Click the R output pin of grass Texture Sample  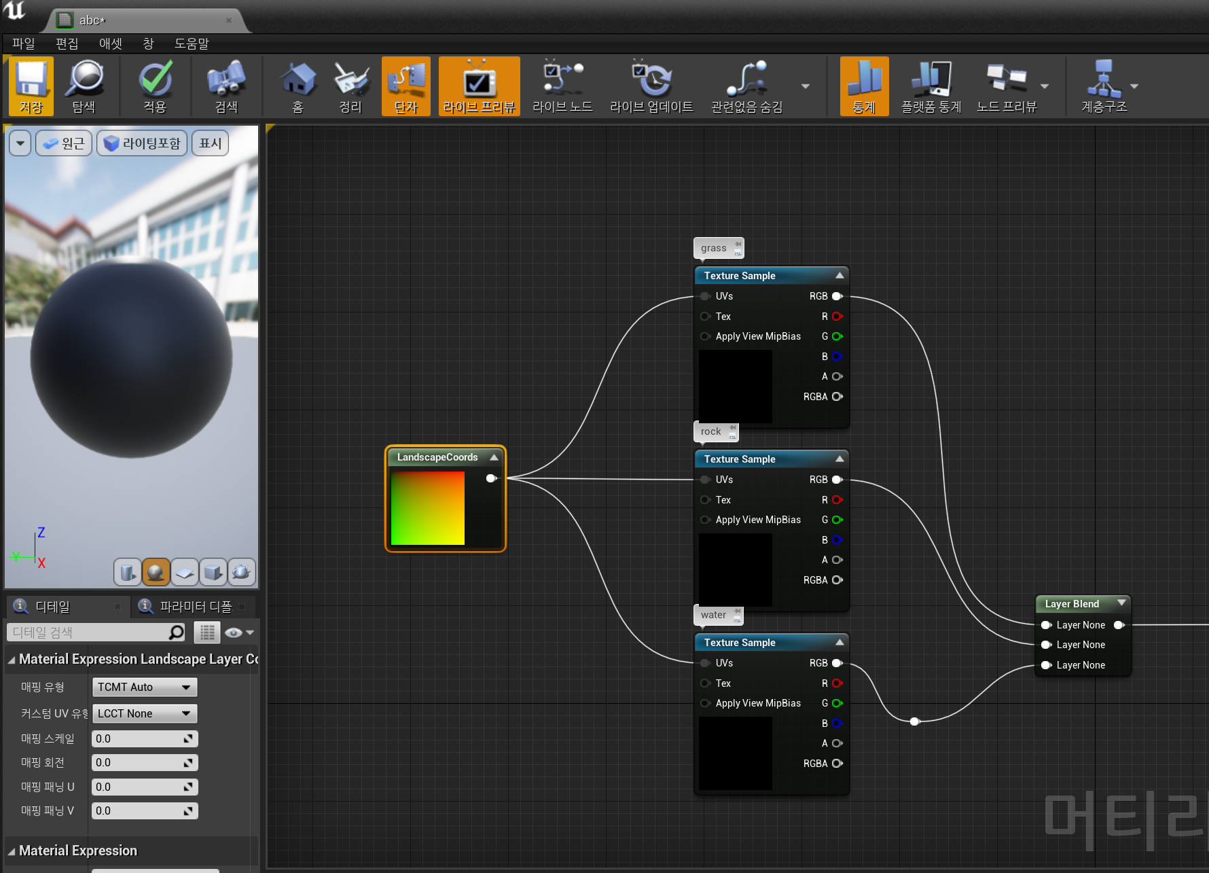(x=837, y=316)
